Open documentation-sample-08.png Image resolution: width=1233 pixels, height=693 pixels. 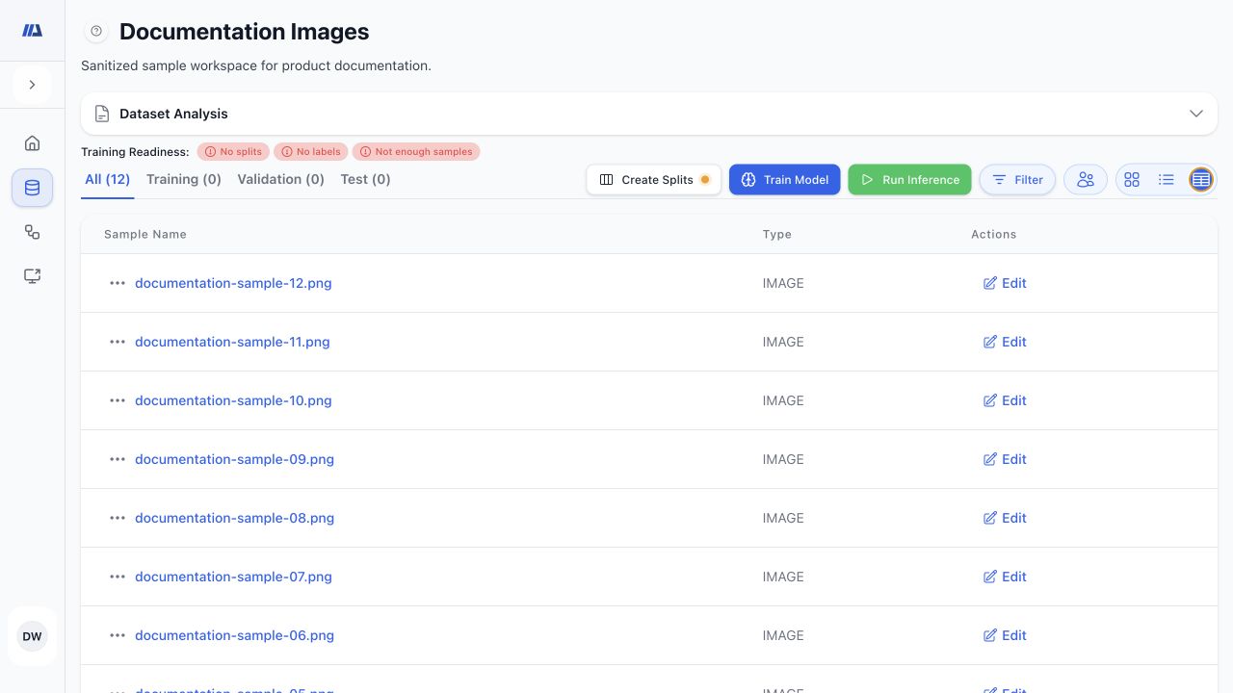click(234, 518)
